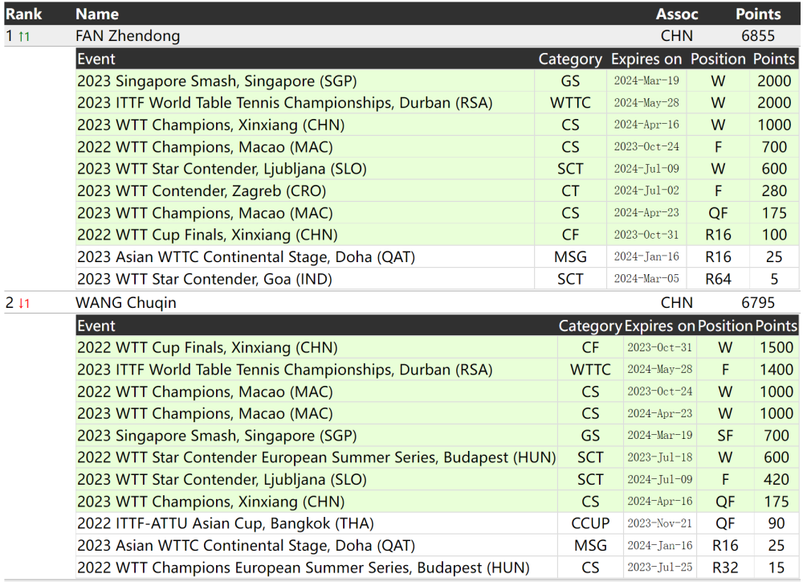The image size is (803, 582).
Task: Click Position header in FAN Zhendong's table
Action: click(718, 59)
